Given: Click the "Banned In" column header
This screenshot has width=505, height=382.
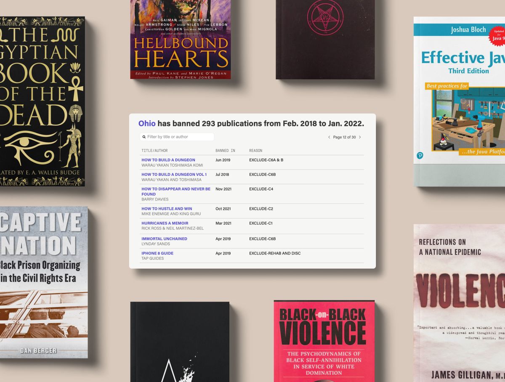Looking at the screenshot, I should click(225, 151).
